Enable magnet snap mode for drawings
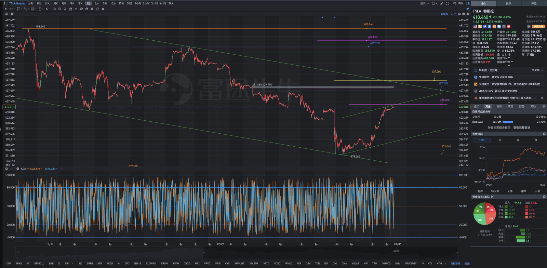Viewport: 547px width, 268px height. 87,9
